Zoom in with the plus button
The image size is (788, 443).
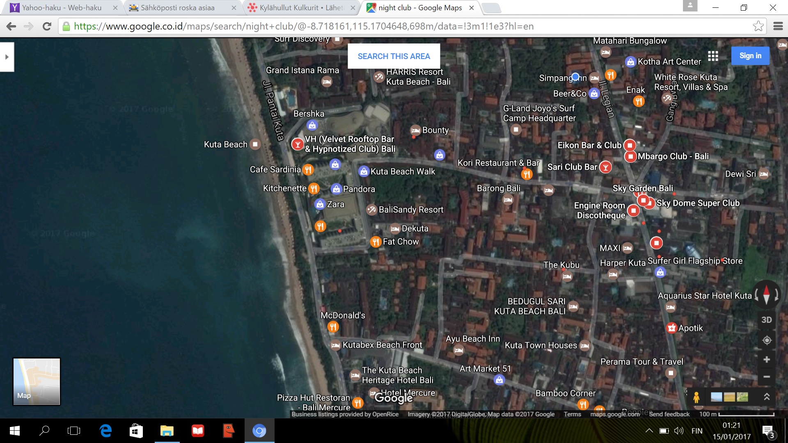coord(766,360)
